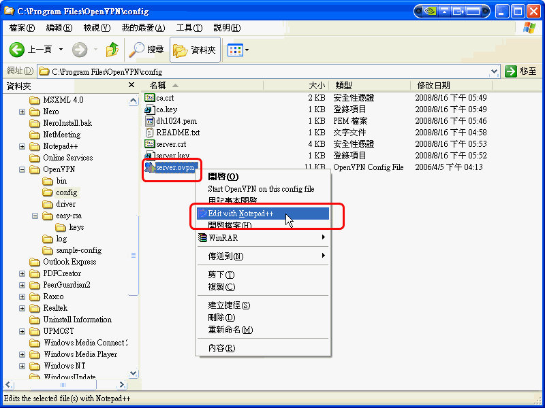Open the 說明(H) Help menu
Image resolution: width=545 pixels, height=408 pixels.
(227, 28)
